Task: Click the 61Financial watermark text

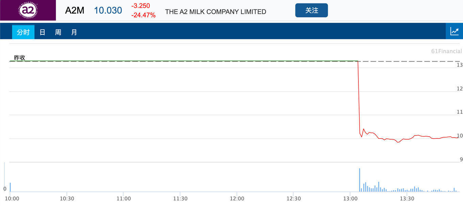Action: (446, 51)
